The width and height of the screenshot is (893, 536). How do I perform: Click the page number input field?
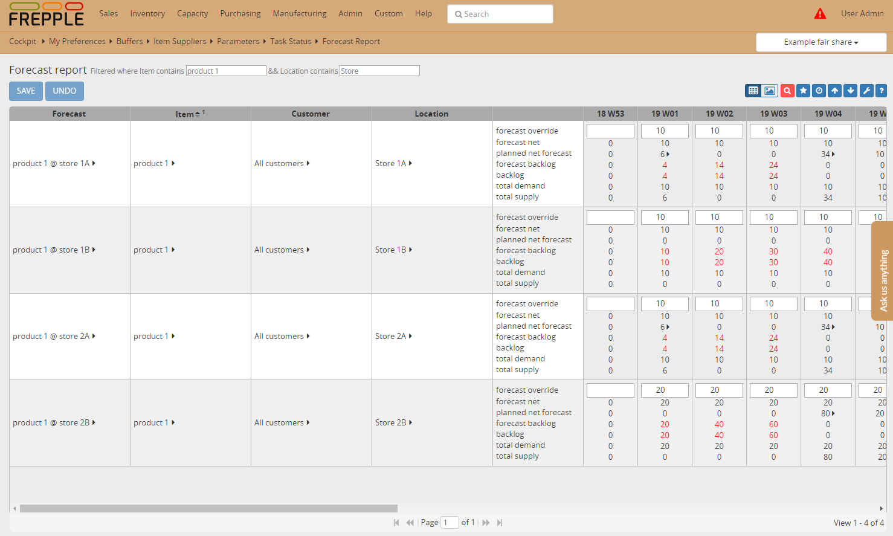pos(450,522)
